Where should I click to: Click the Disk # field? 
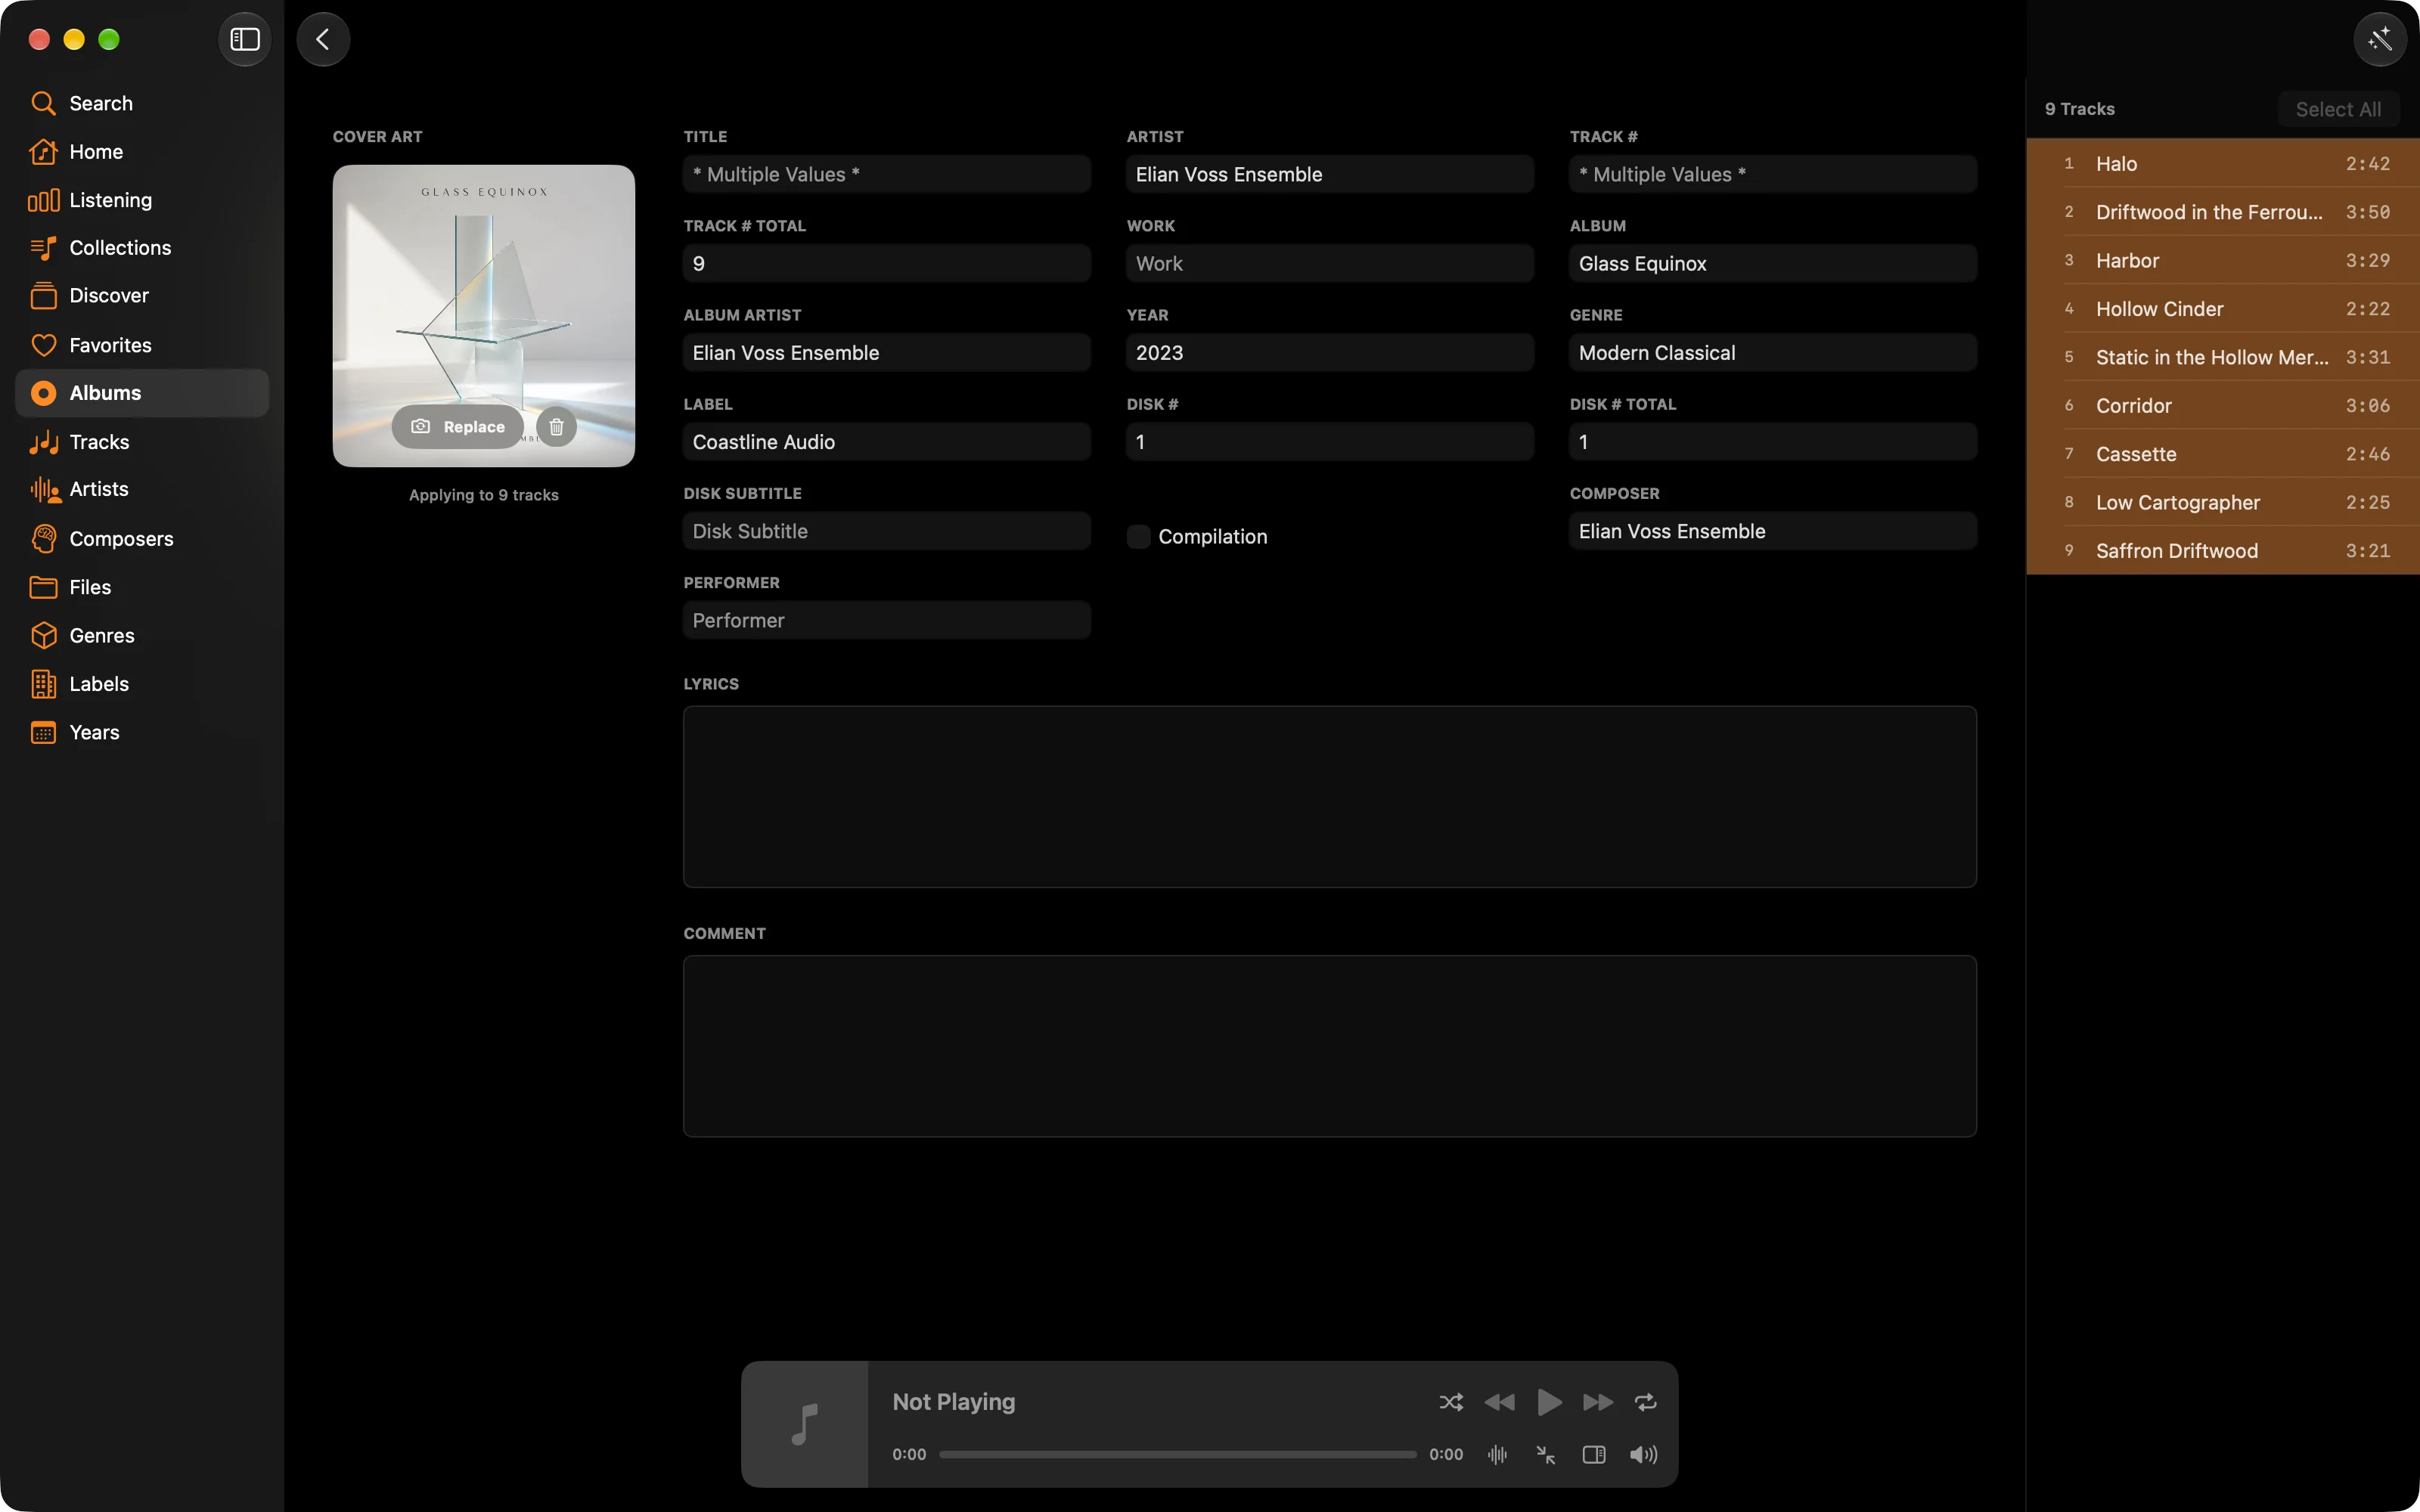point(1329,441)
